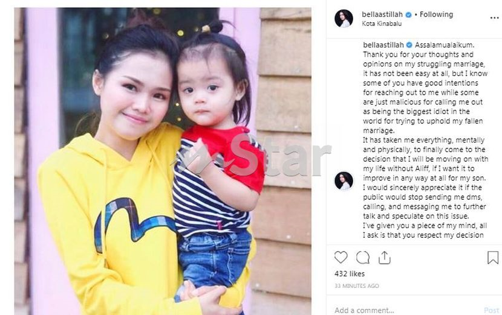This screenshot has width=502, height=315.
Task: Share the post using the upload arrow icon
Action: click(x=384, y=258)
